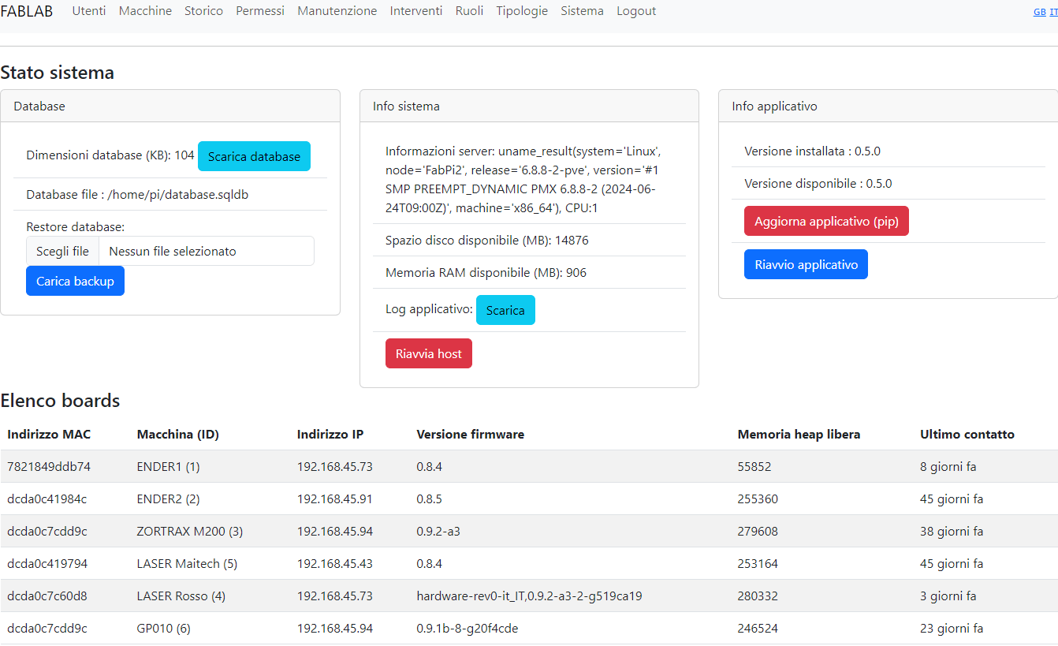Click the Info applicativo card header
The height and width of the screenshot is (646, 1058).
coord(888,106)
